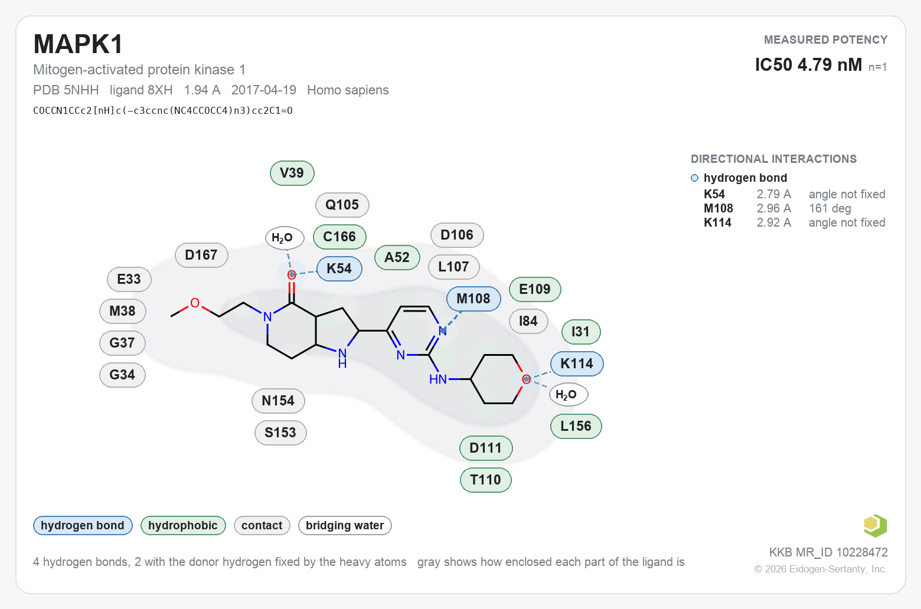Click the C166 hydrophobic residue bubble
Image resolution: width=921 pixels, height=609 pixels.
tap(339, 237)
